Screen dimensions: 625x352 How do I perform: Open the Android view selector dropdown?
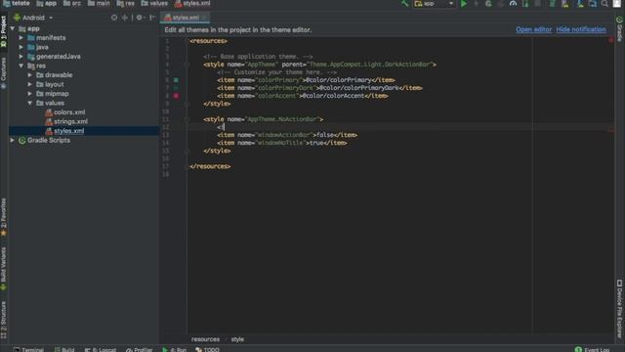(33, 18)
